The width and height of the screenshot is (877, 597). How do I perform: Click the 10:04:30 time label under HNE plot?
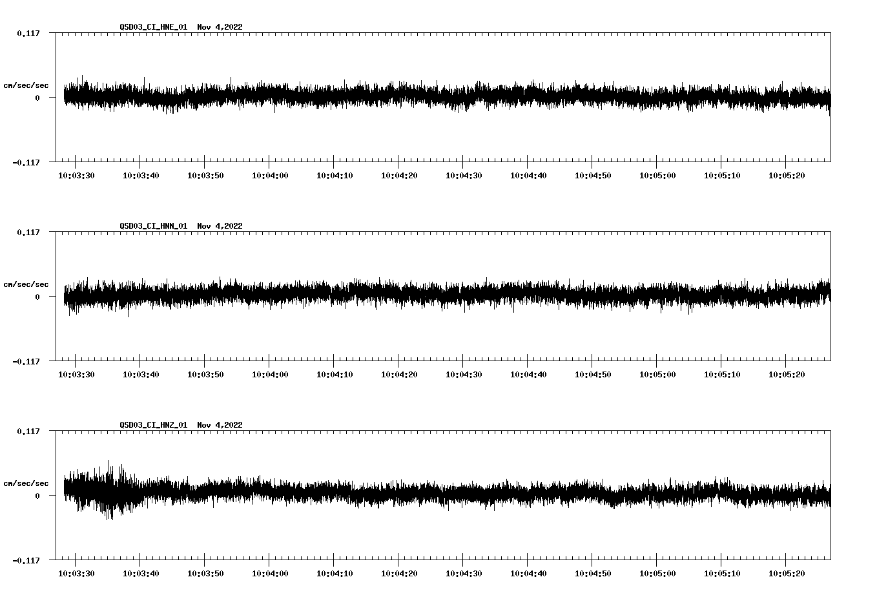tap(464, 176)
